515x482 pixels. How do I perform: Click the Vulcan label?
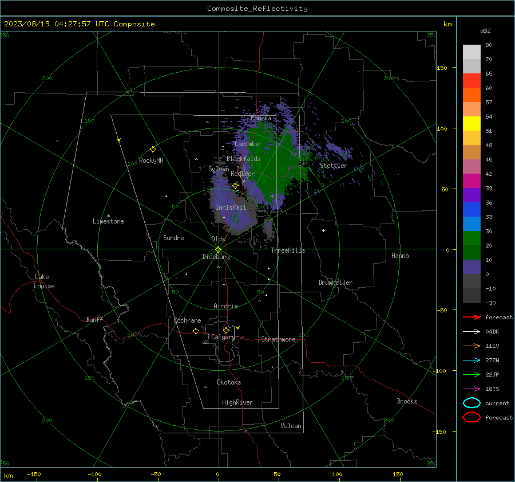point(291,426)
